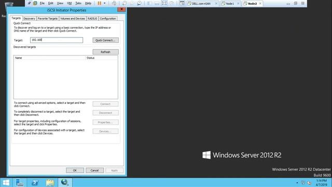Open the VM menu
This screenshot has width=332, height=187.
69,4
